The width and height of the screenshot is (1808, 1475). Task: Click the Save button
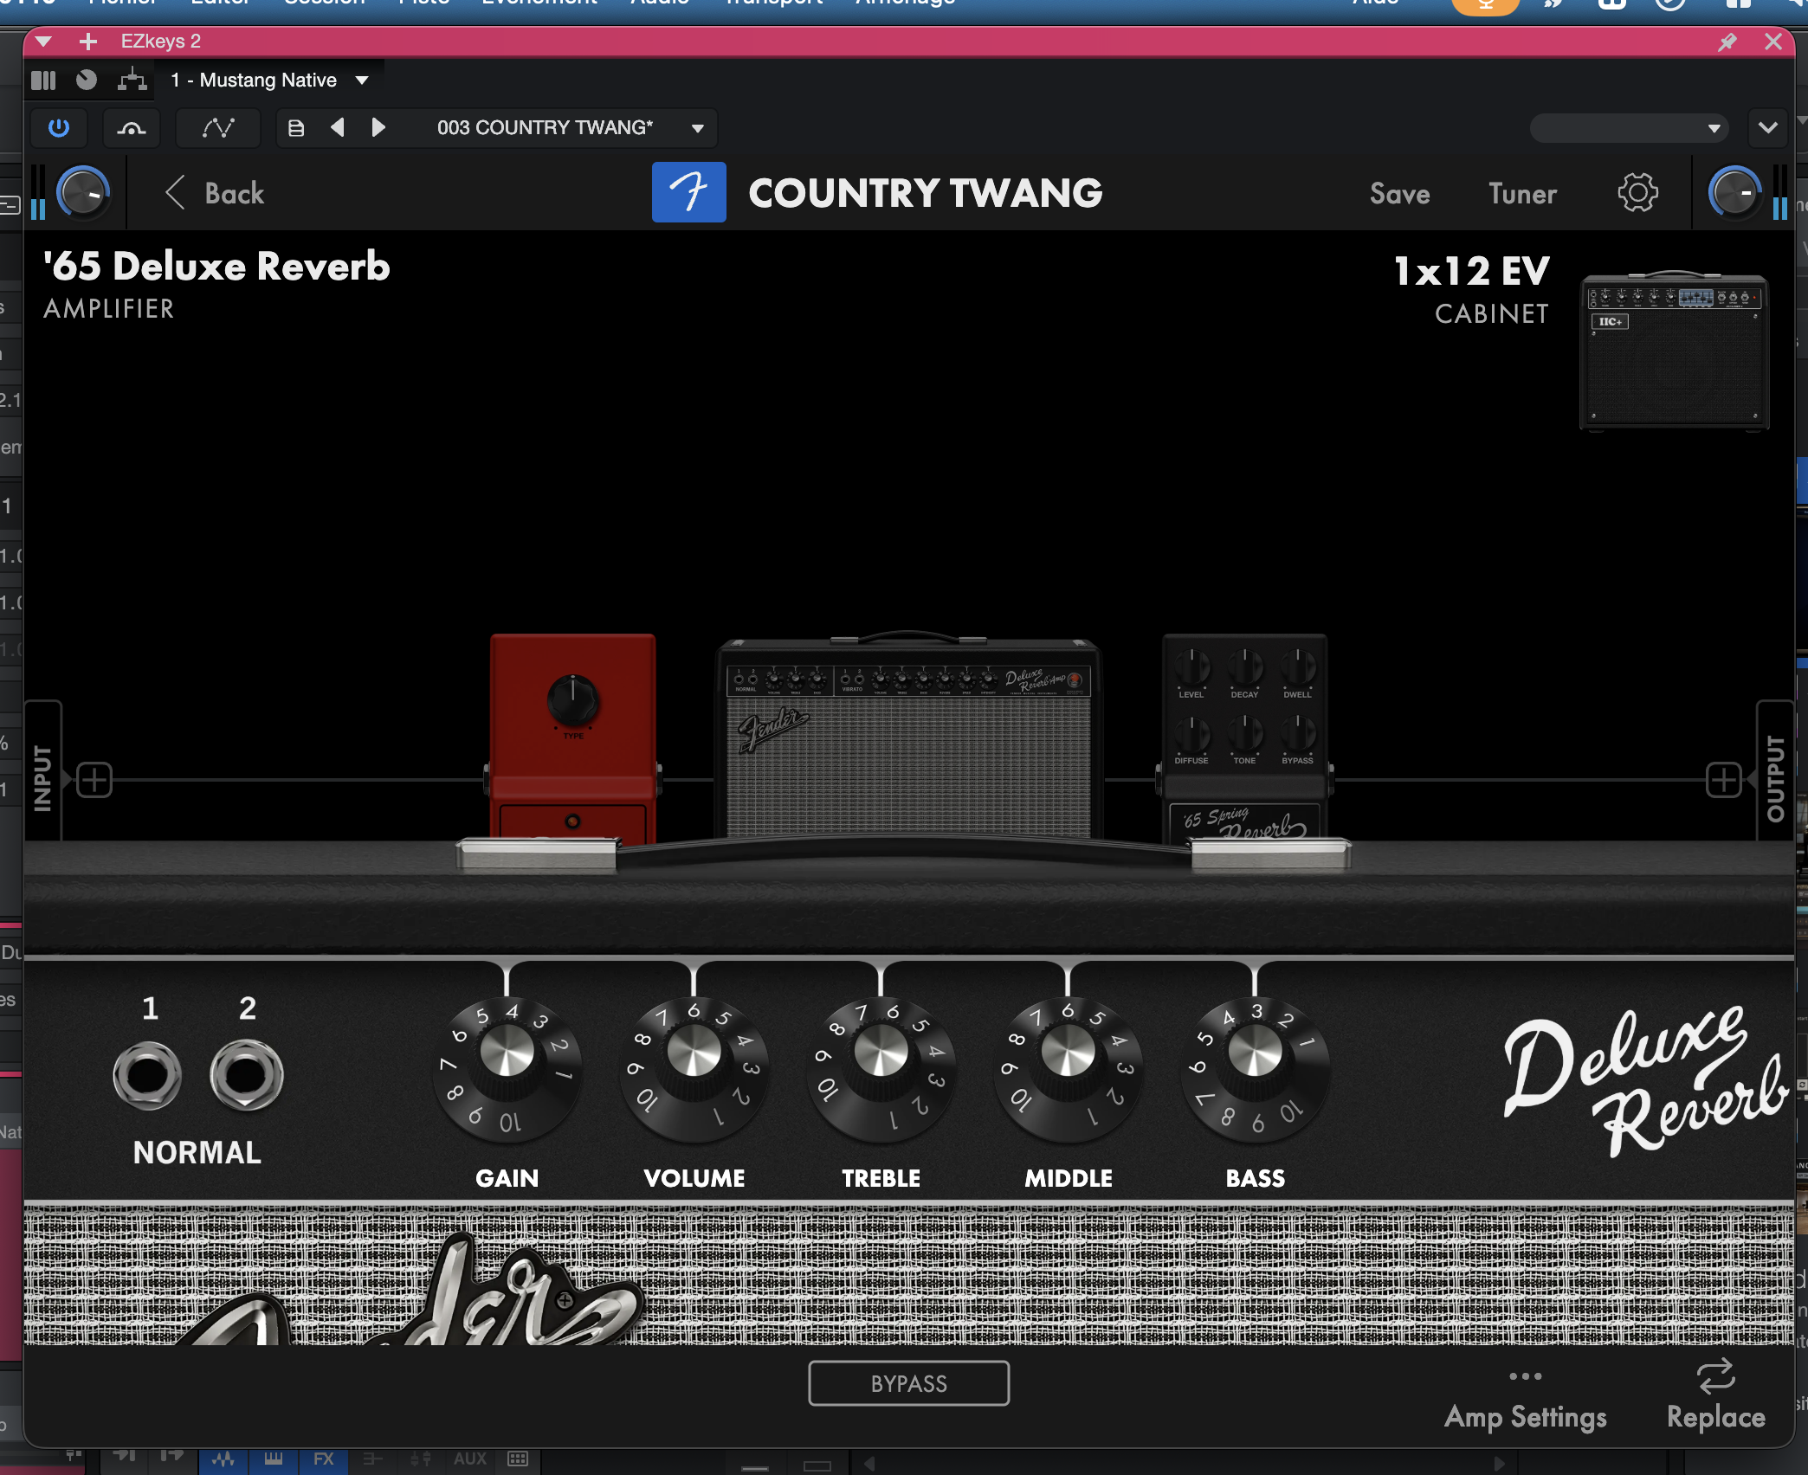tap(1399, 193)
